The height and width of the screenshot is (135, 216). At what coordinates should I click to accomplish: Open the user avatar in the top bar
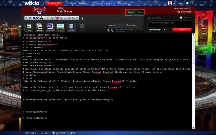coord(170,3)
